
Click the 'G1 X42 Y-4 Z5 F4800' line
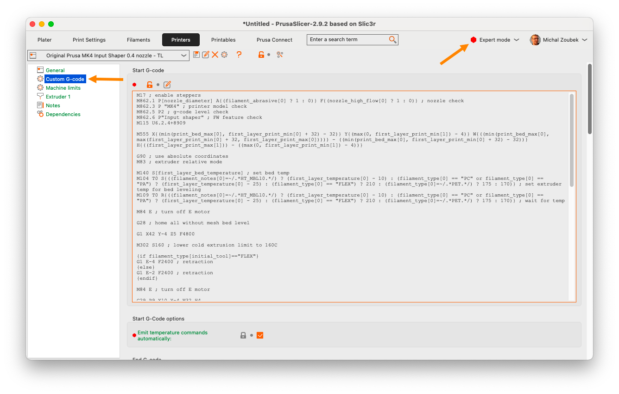coord(165,234)
